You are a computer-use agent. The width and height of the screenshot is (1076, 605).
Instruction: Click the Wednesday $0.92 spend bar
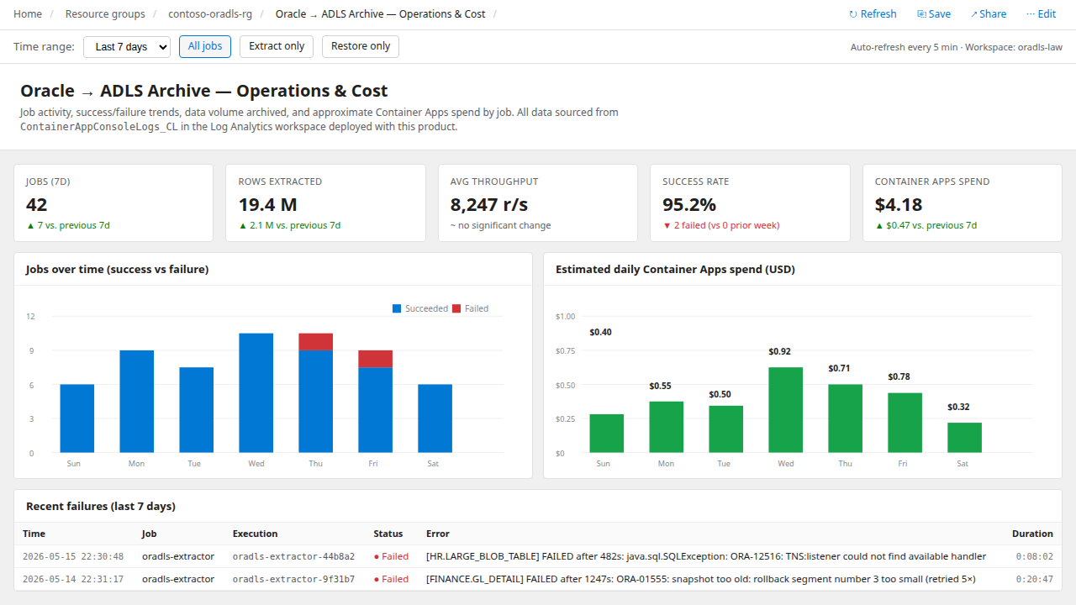(785, 410)
